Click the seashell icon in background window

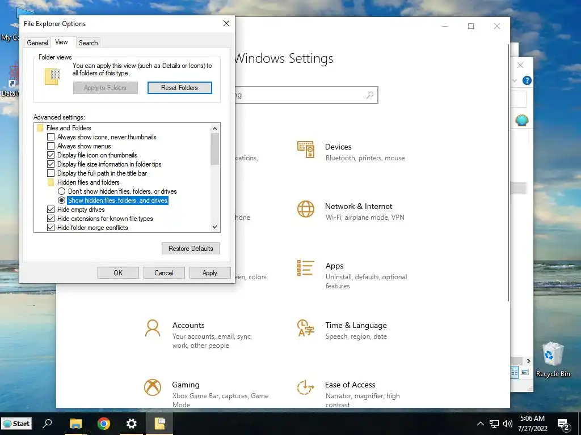point(522,120)
